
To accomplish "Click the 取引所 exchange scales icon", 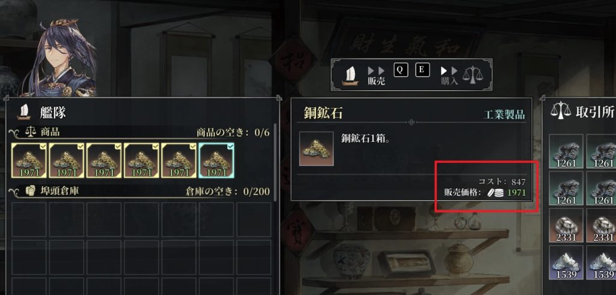I will click(x=561, y=112).
